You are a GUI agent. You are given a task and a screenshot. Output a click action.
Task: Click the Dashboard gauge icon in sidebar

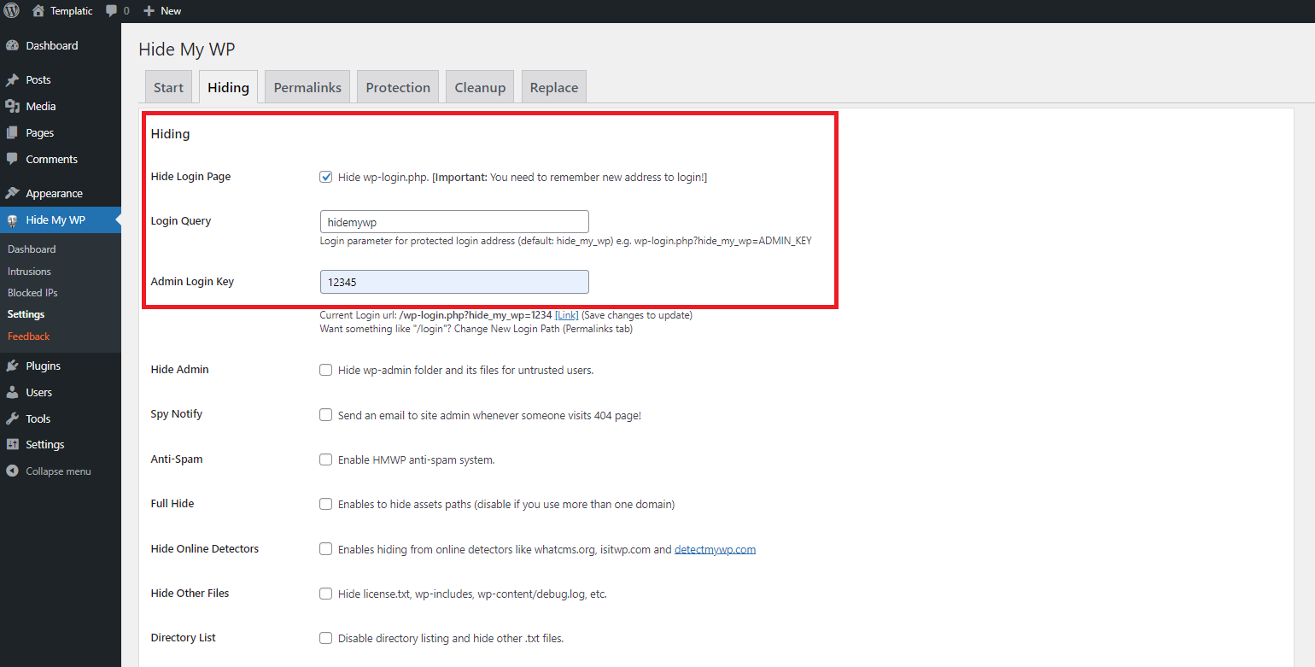12,45
